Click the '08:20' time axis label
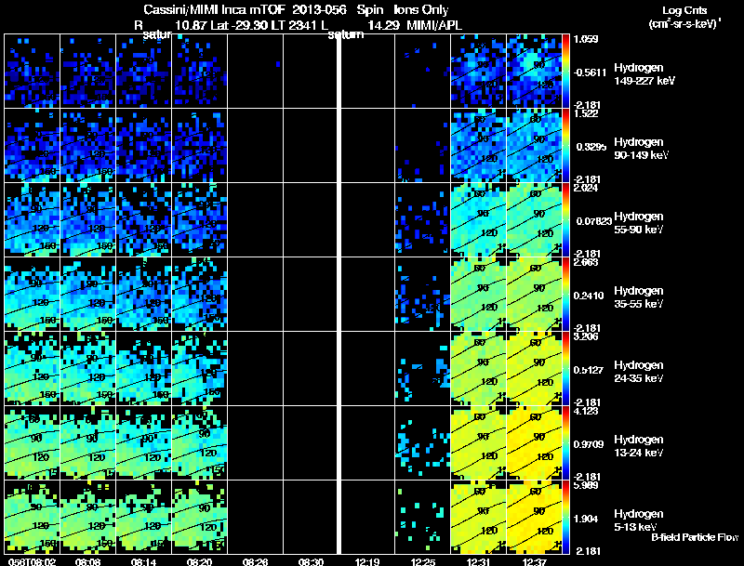The height and width of the screenshot is (566, 744). pyautogui.click(x=199, y=561)
